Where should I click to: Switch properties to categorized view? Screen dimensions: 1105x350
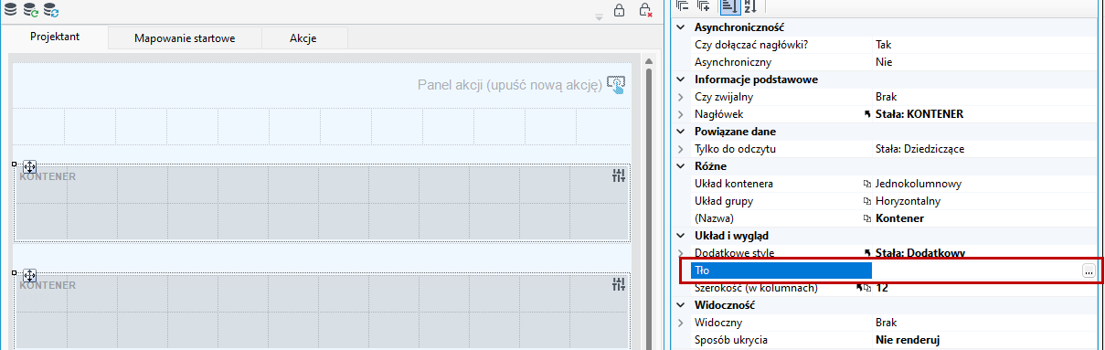coord(729,6)
